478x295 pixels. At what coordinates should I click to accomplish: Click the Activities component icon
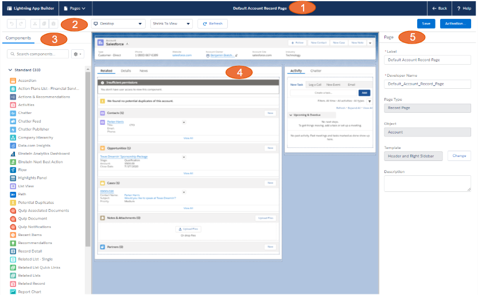point(13,105)
